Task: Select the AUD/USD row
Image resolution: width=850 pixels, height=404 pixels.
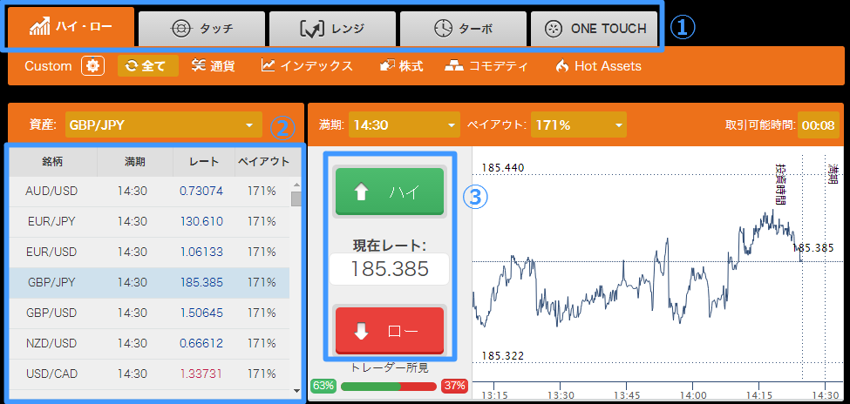Action: [x=150, y=192]
